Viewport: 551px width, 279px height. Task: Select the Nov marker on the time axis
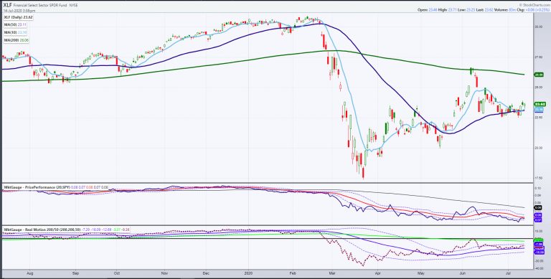point(164,273)
